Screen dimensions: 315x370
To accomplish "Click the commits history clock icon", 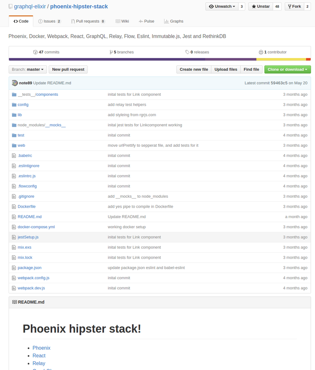I will pyautogui.click(x=35, y=52).
